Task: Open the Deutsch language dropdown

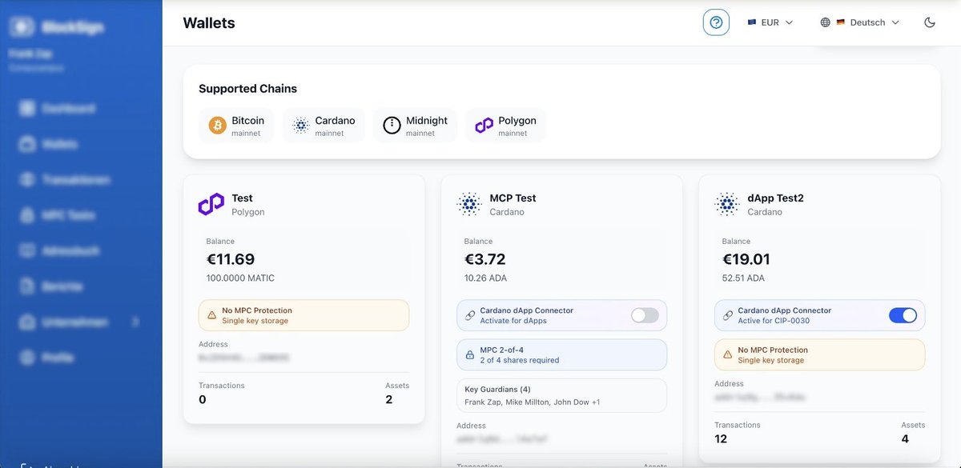Action: 860,22
